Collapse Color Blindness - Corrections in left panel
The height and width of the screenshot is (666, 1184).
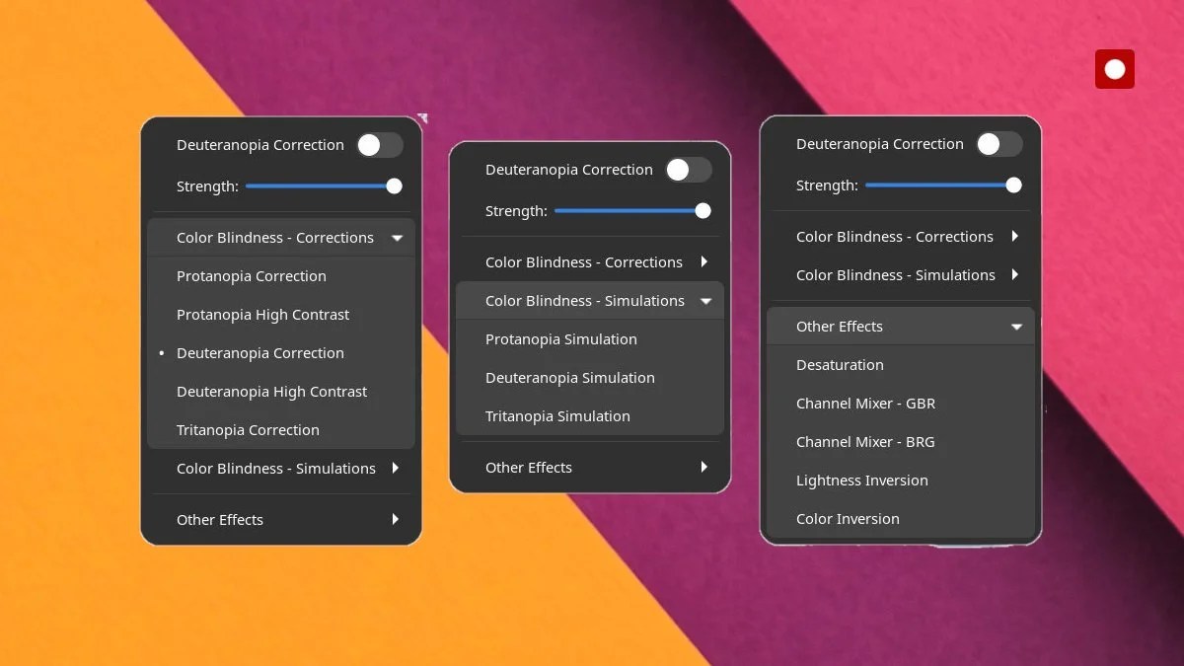[397, 237]
